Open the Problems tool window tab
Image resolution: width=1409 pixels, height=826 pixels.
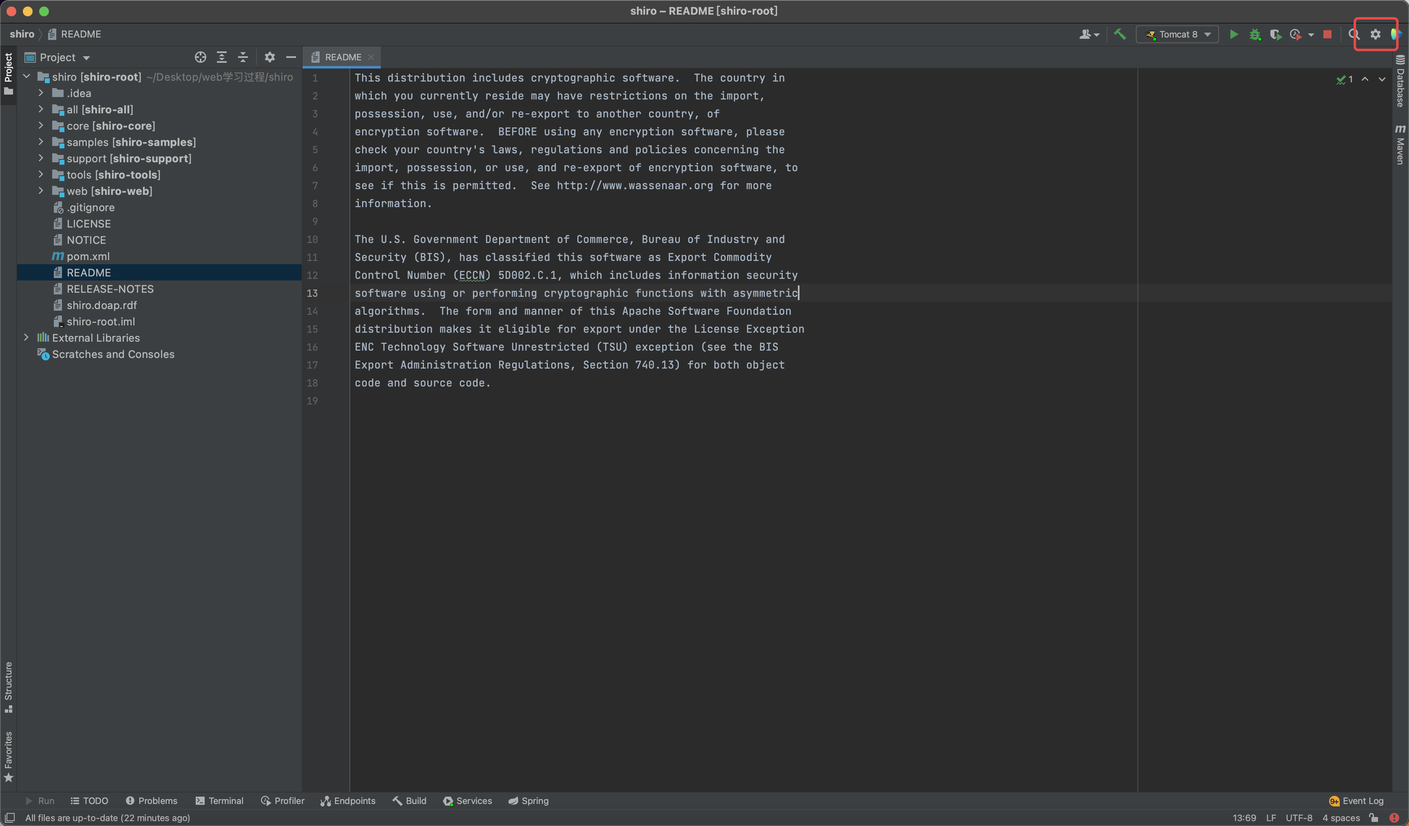(x=152, y=801)
